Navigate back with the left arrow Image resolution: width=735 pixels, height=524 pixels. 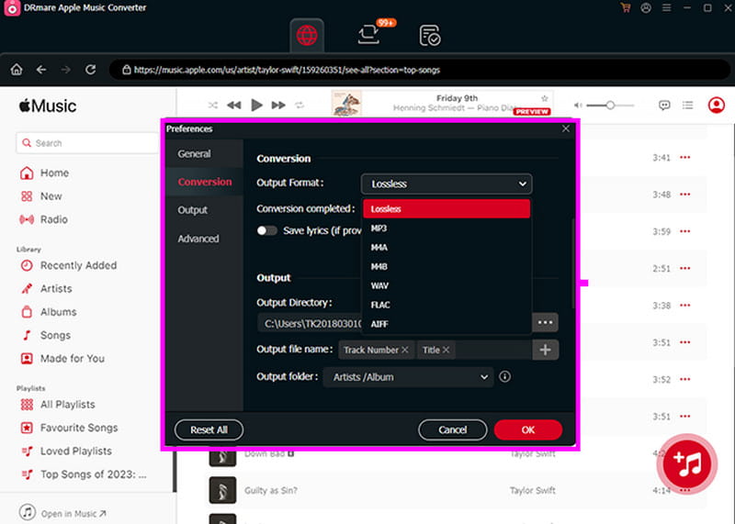point(41,70)
